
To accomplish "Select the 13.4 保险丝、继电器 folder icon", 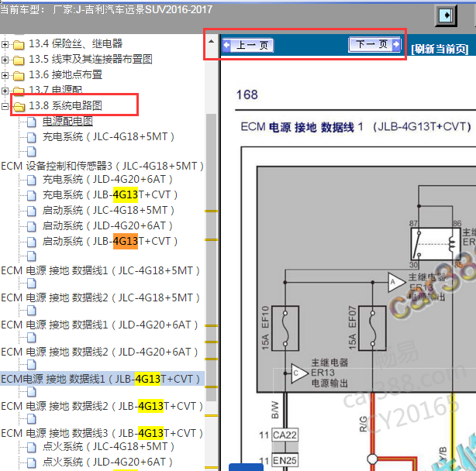I will [19, 45].
